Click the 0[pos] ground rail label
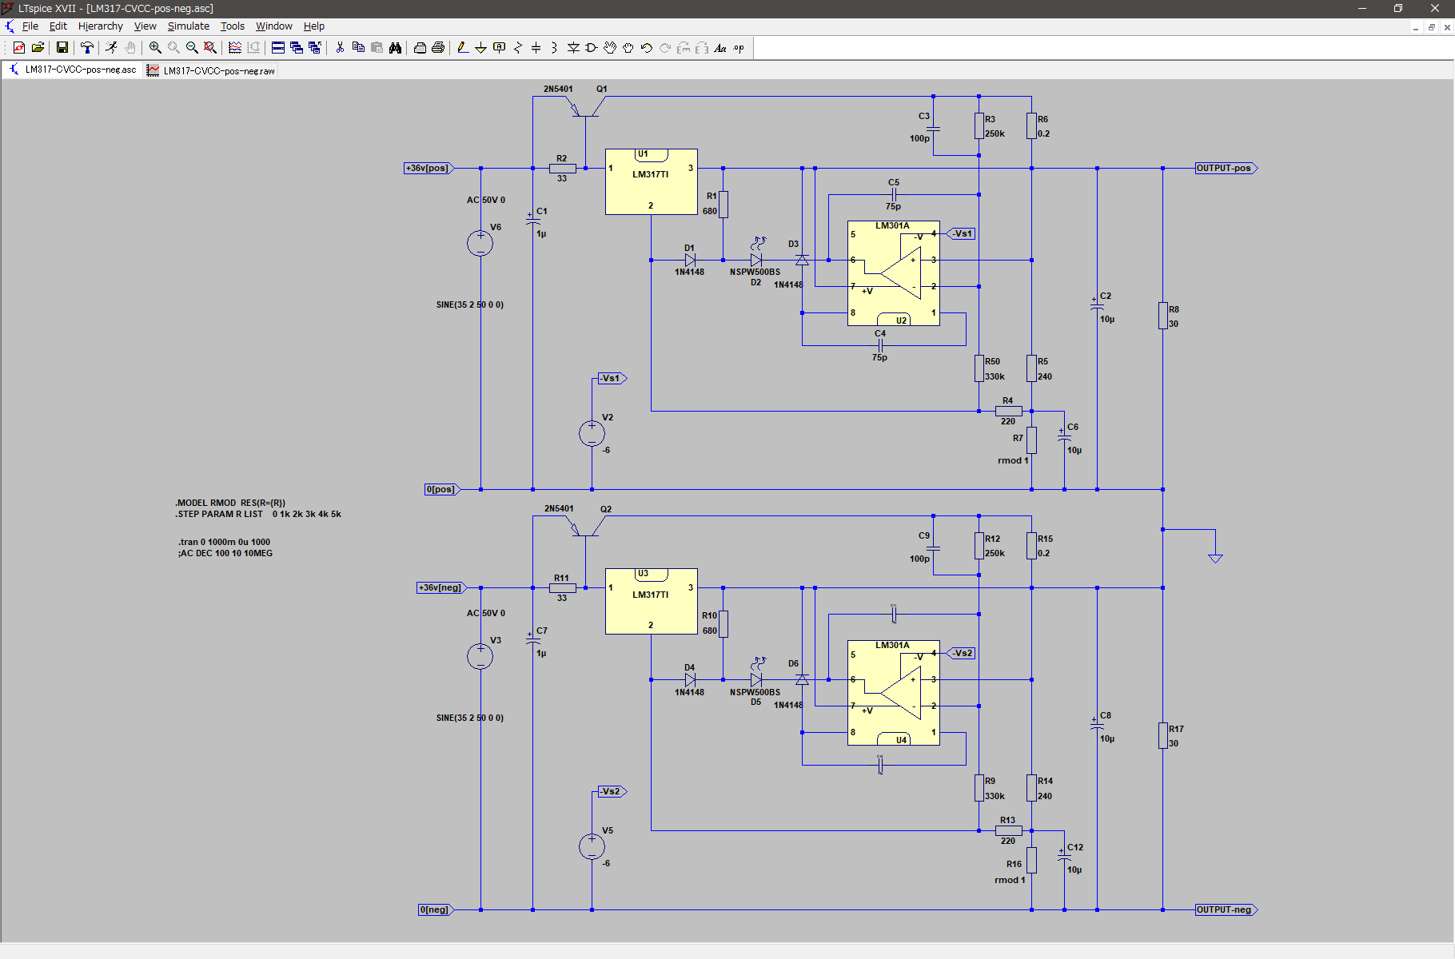The width and height of the screenshot is (1455, 959). point(442,489)
